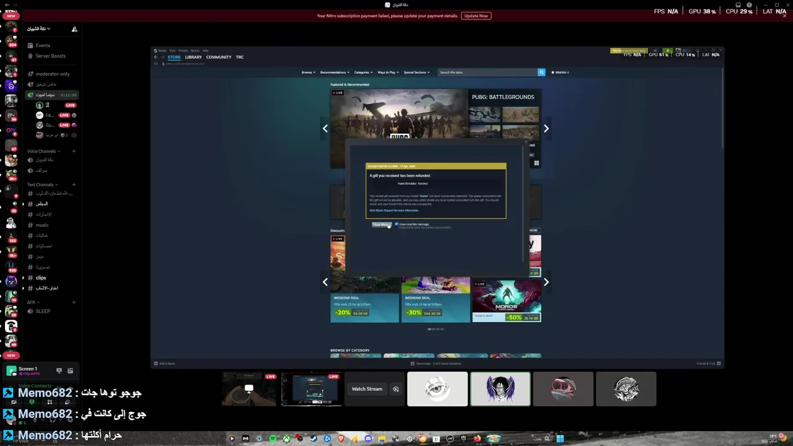The width and height of the screenshot is (793, 446).
Task: Open Server Boosts entry
Action: tap(50, 56)
